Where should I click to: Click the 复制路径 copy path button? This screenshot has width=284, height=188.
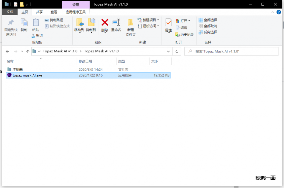(x=54, y=20)
